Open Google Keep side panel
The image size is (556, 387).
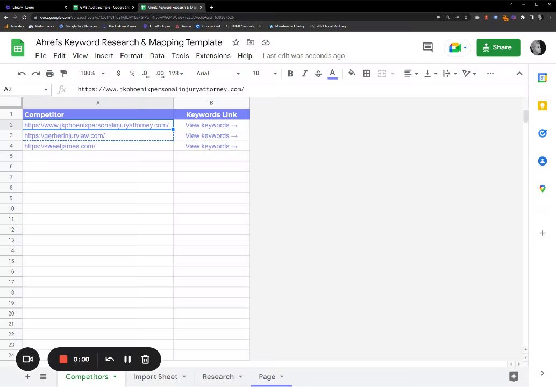click(542, 105)
